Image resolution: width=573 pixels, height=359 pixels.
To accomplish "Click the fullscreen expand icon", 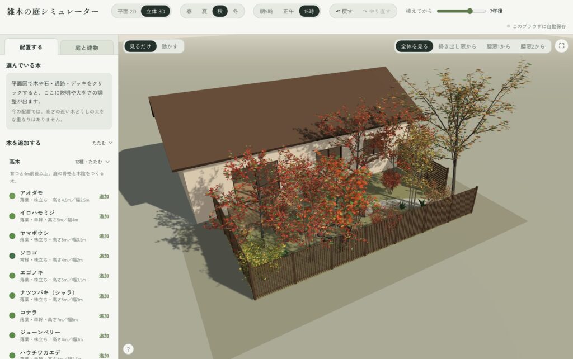I will (561, 46).
